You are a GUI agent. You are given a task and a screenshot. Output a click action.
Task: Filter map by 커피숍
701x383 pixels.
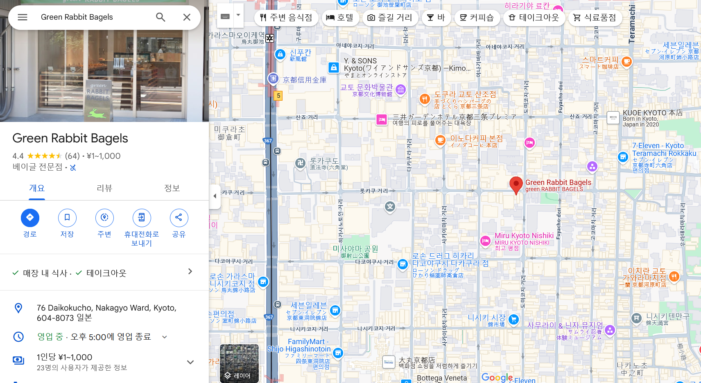[x=477, y=18]
